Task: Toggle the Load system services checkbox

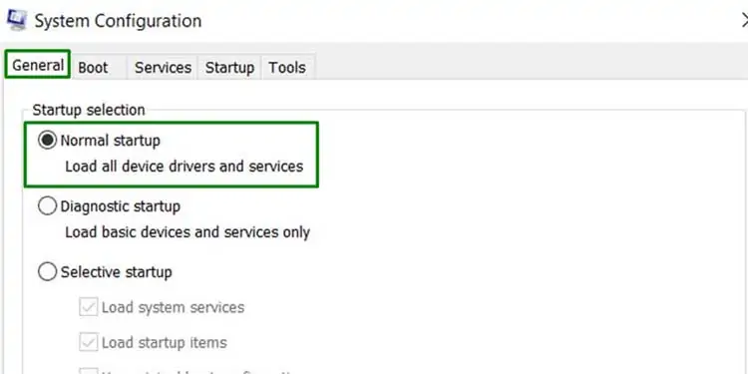Action: coord(88,307)
